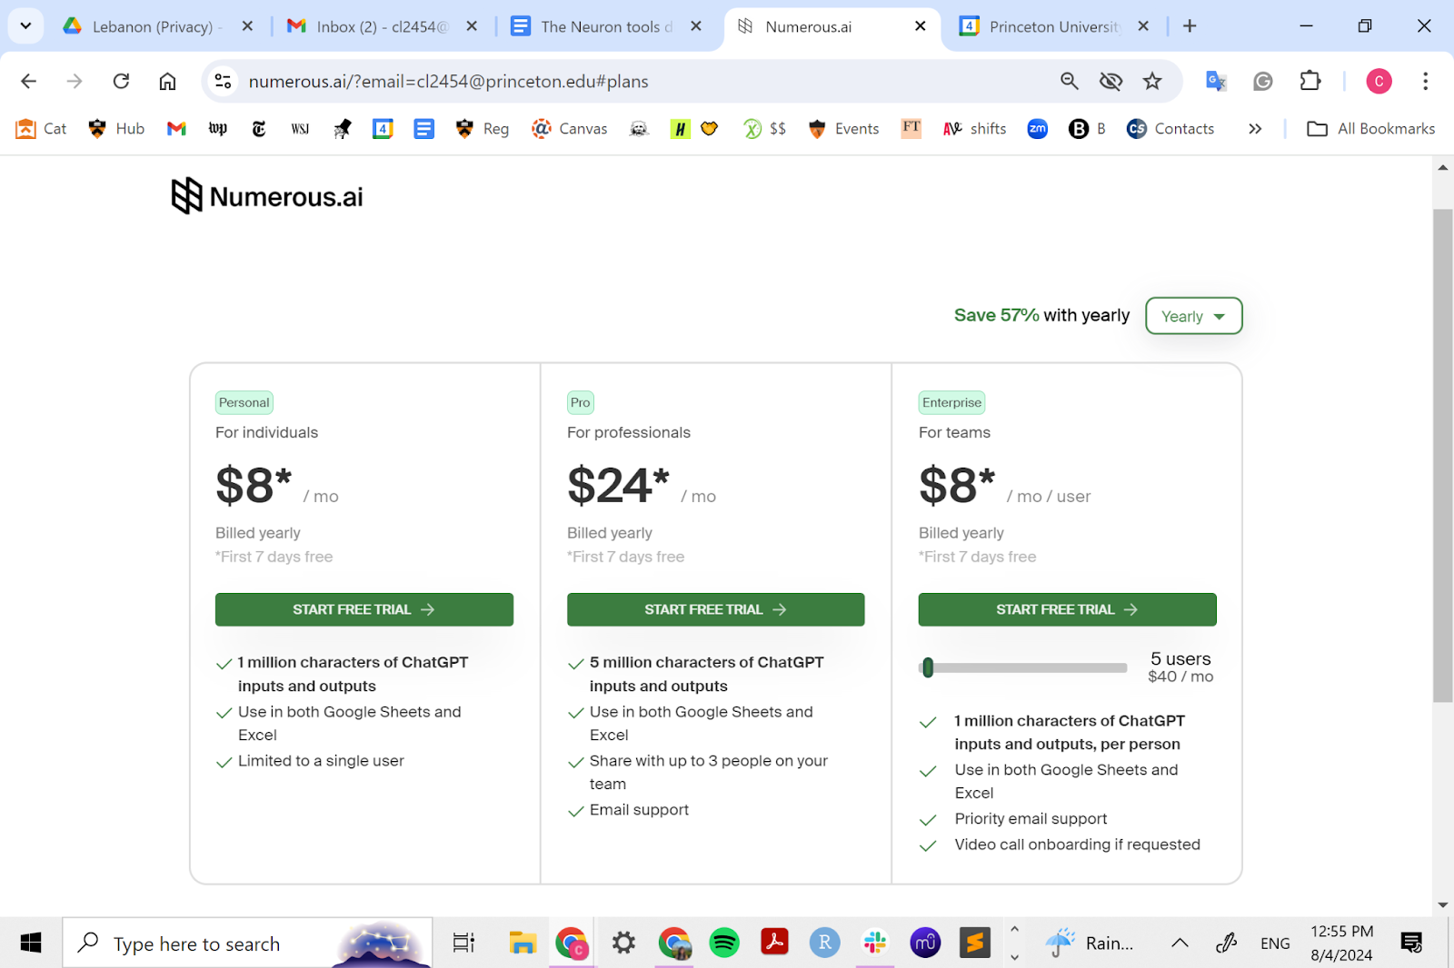View site information for numerous.ai
Screen dimensions: 1454x968
223,82
